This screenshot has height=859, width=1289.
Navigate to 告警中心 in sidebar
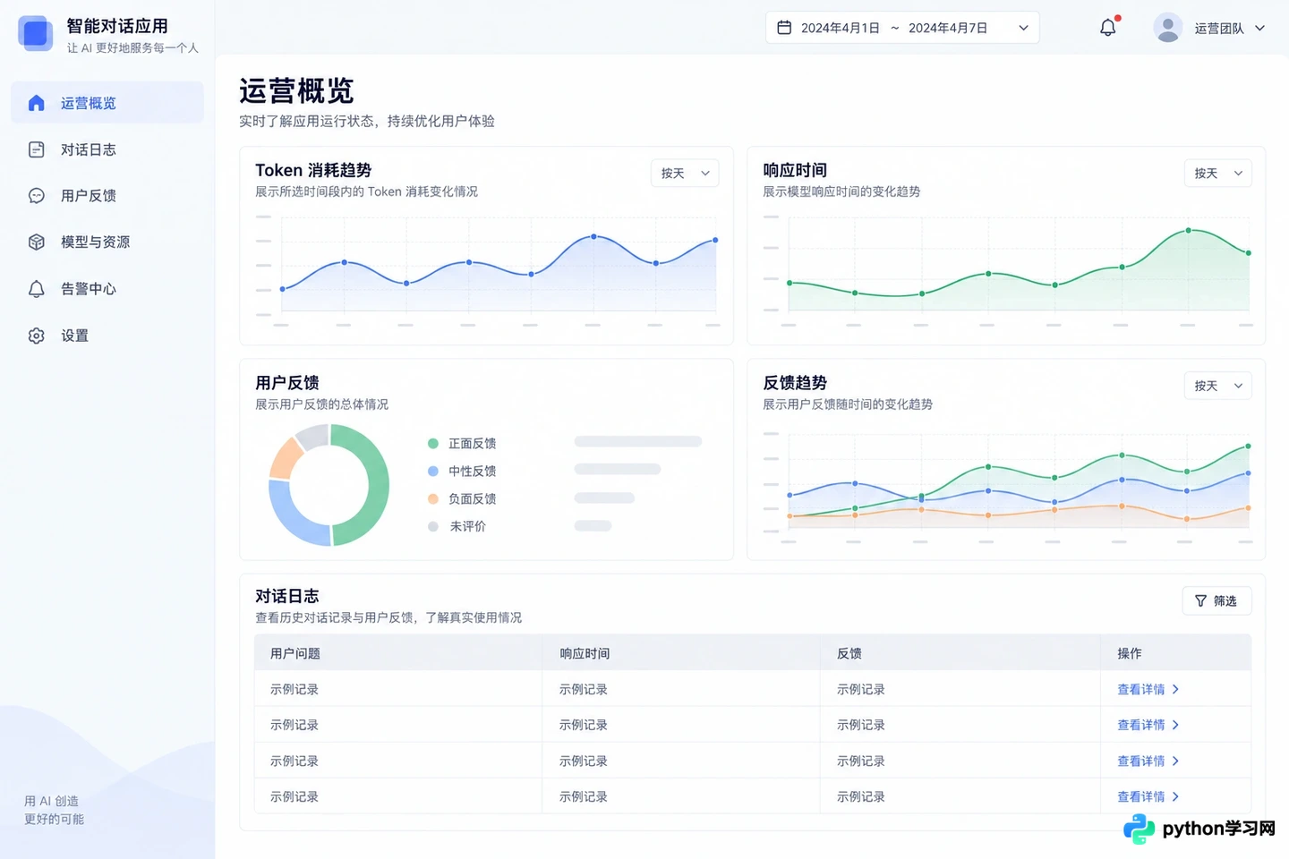(x=107, y=289)
